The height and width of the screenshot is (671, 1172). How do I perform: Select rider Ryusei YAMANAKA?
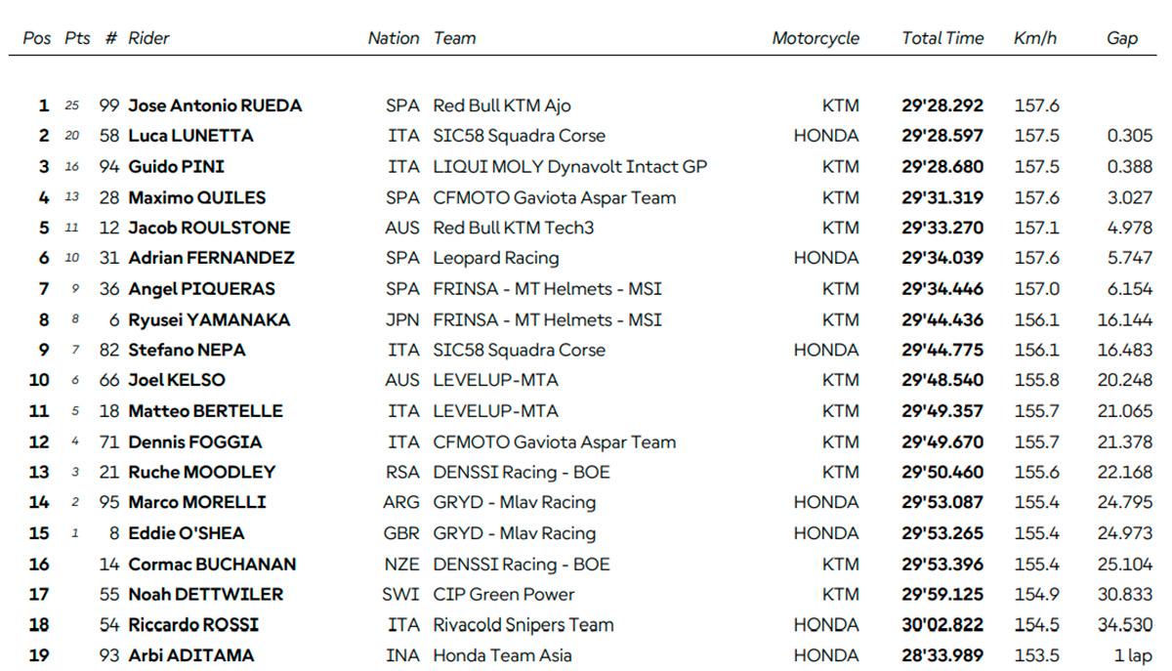coord(209,319)
